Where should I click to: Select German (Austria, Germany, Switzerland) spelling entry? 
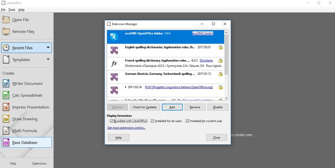[x=160, y=74]
